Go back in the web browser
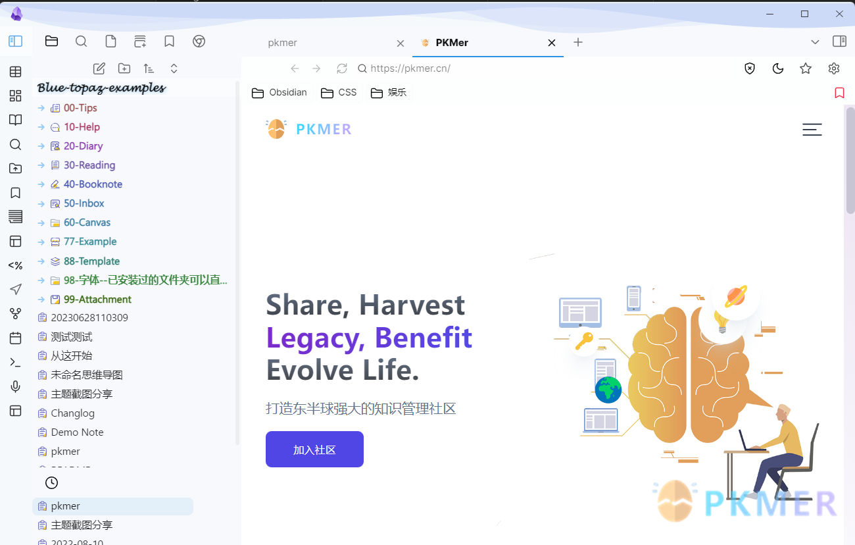Image resolution: width=855 pixels, height=545 pixels. tap(295, 68)
